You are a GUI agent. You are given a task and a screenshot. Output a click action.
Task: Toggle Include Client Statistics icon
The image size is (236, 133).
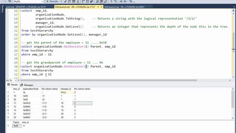[92, 1]
